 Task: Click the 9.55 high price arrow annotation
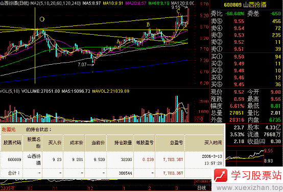pyautogui.click(x=180, y=7)
